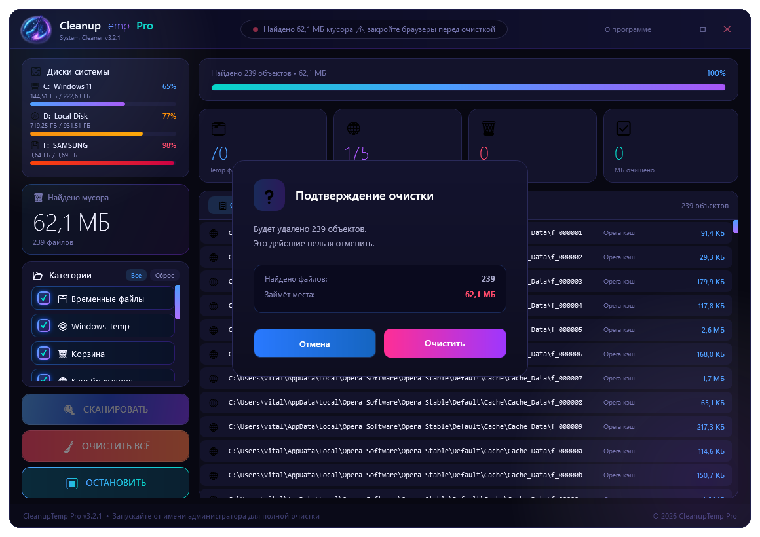Confirm cleanup with Очистить button

coord(445,343)
